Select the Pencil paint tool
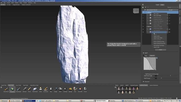Screen dimensions: 181x102 29,90
